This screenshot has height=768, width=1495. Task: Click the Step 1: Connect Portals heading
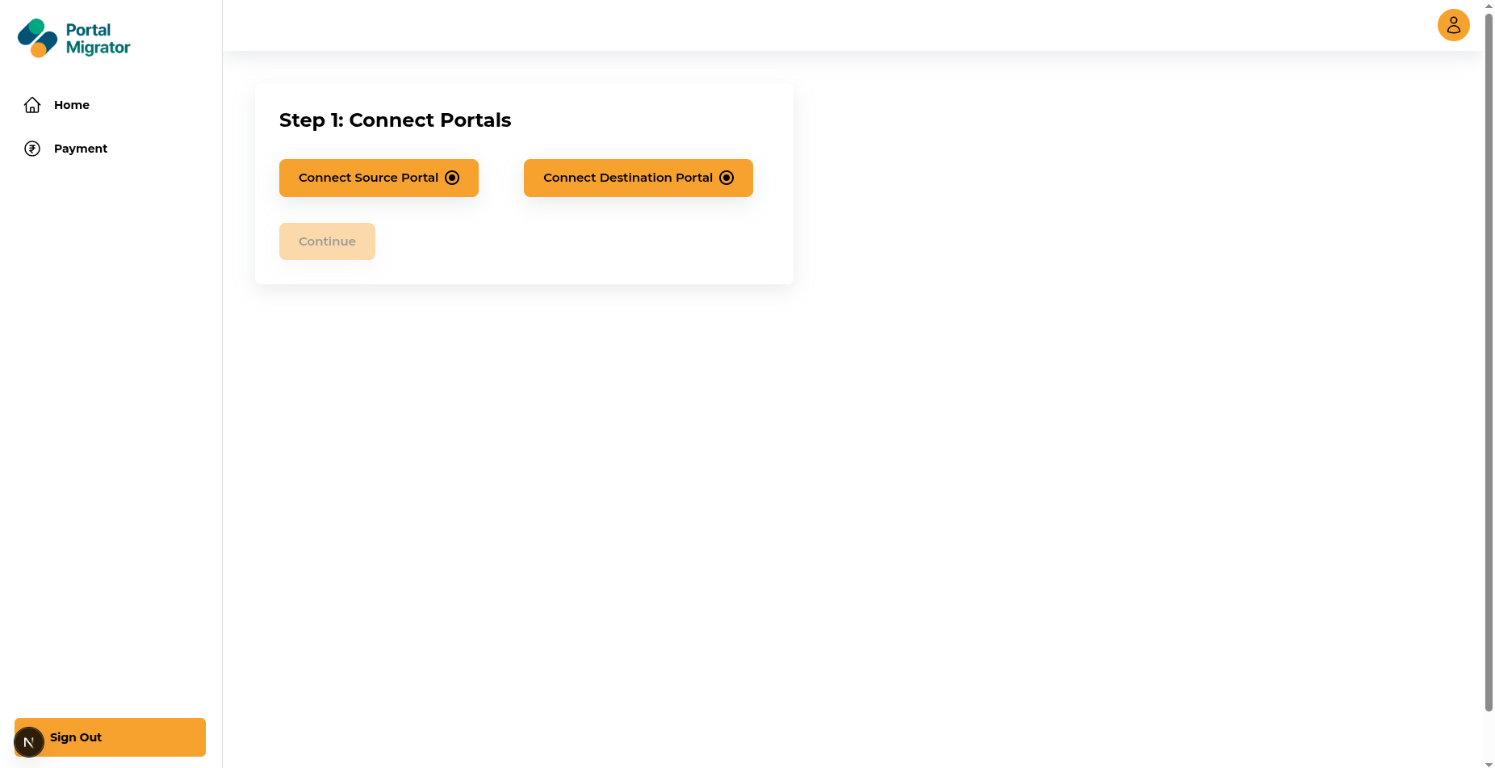pyautogui.click(x=395, y=120)
